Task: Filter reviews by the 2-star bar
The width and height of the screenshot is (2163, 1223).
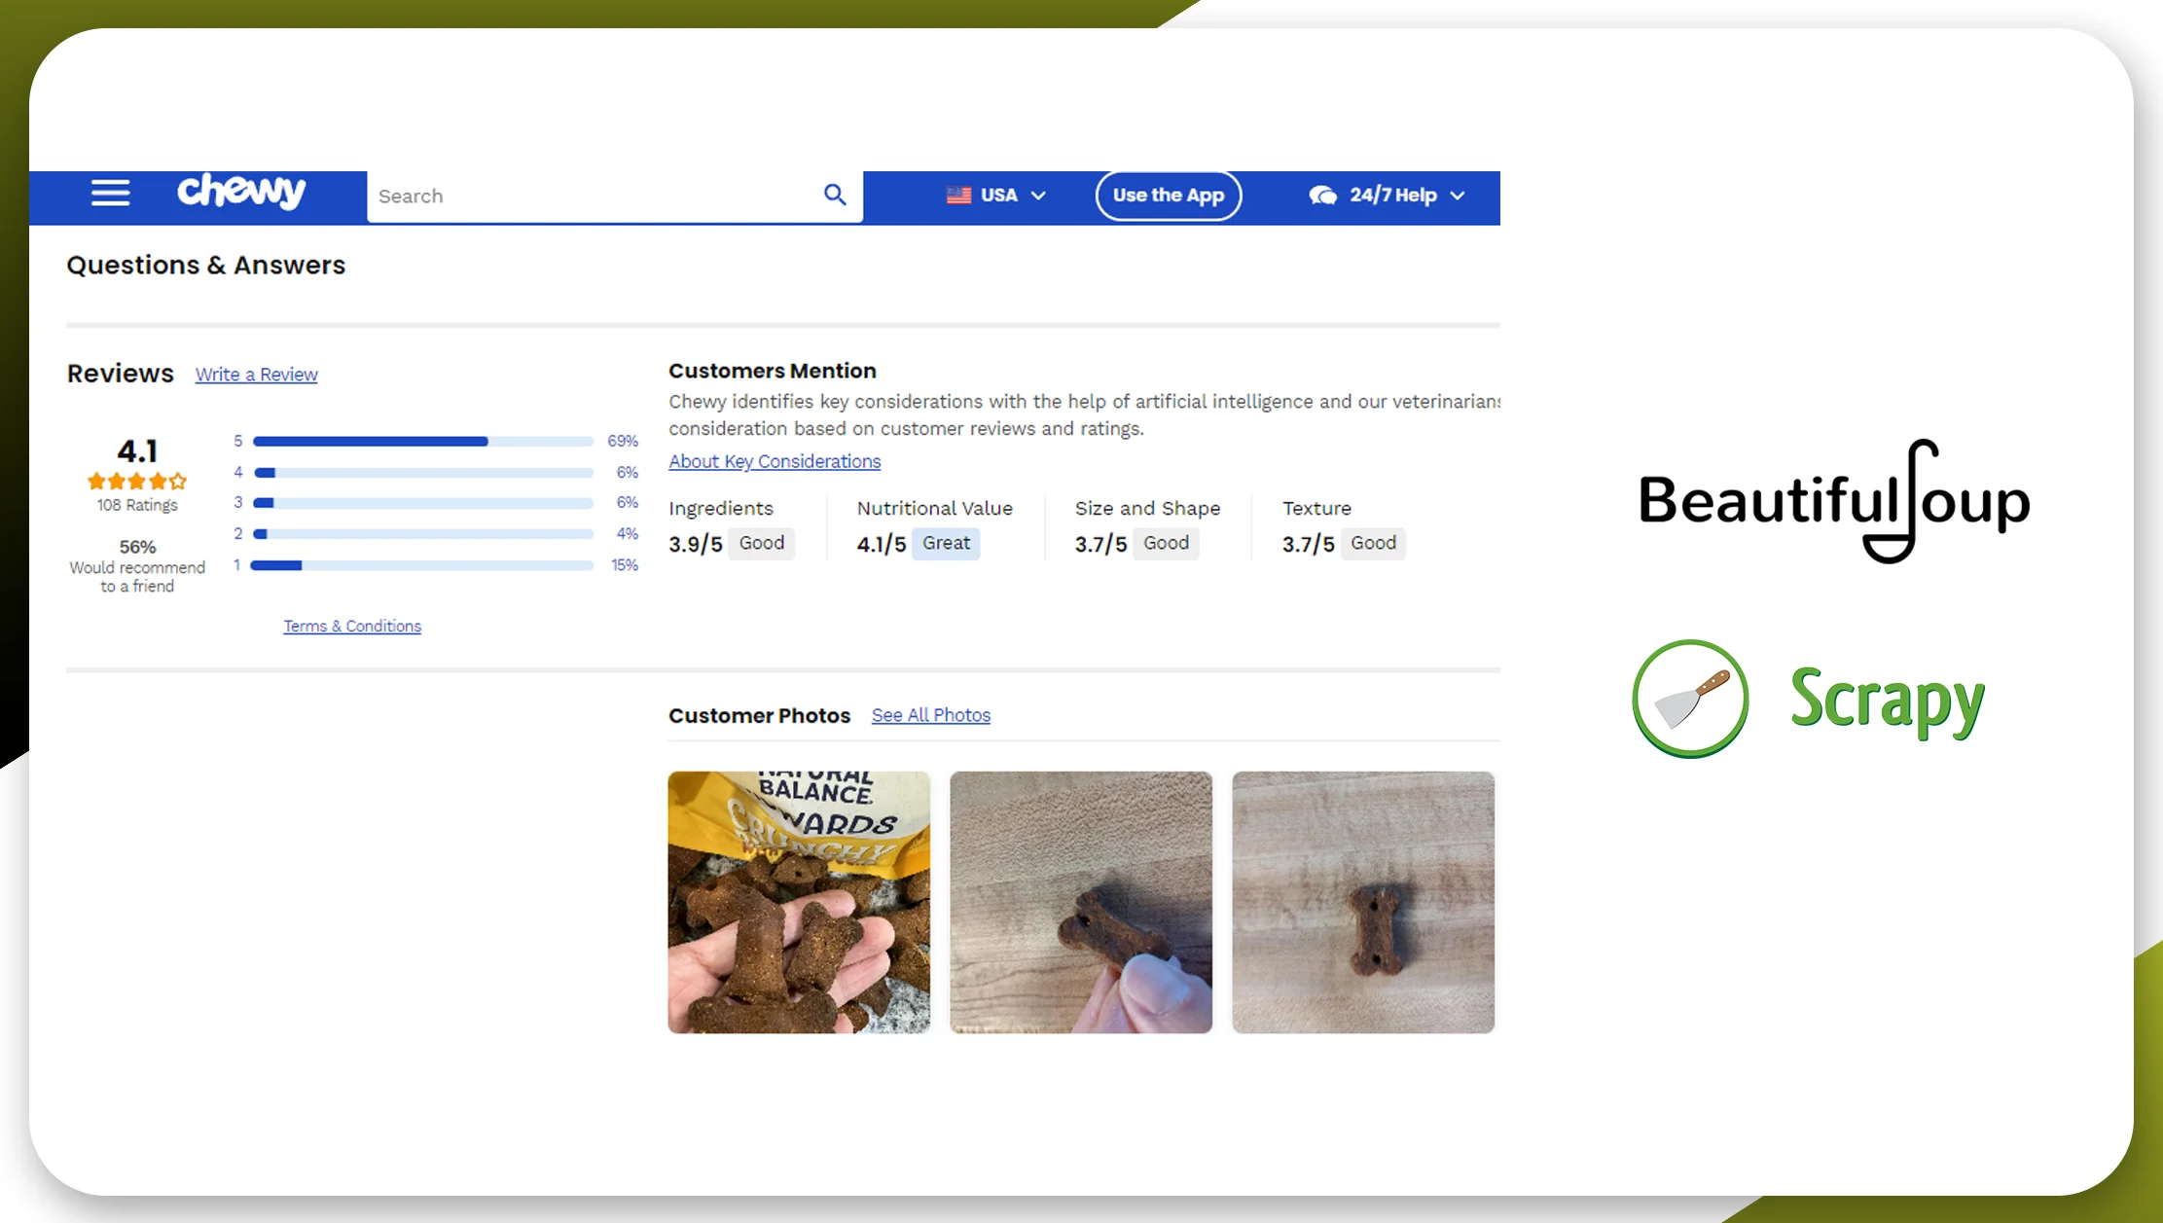Action: (423, 534)
